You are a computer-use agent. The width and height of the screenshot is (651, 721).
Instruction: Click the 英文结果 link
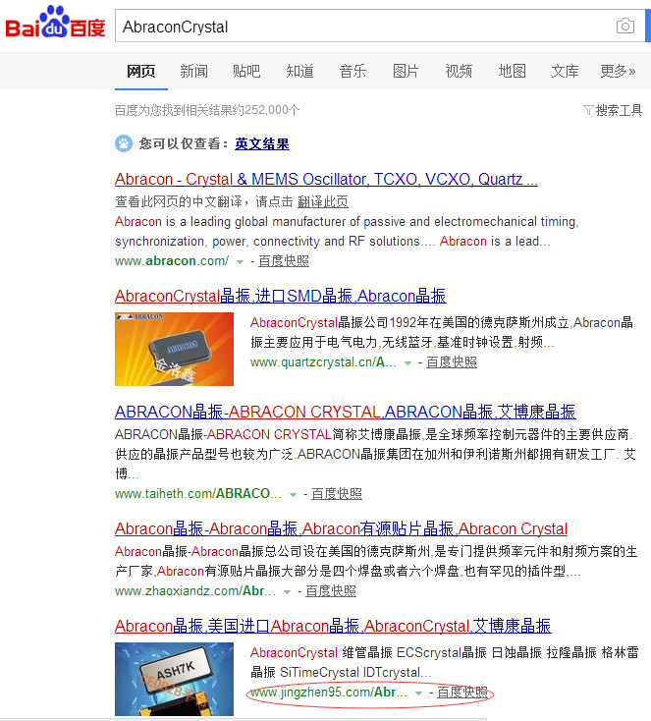tap(262, 144)
